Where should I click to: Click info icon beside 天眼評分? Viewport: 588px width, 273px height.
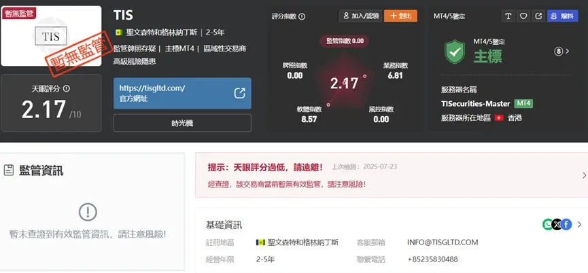(x=67, y=89)
